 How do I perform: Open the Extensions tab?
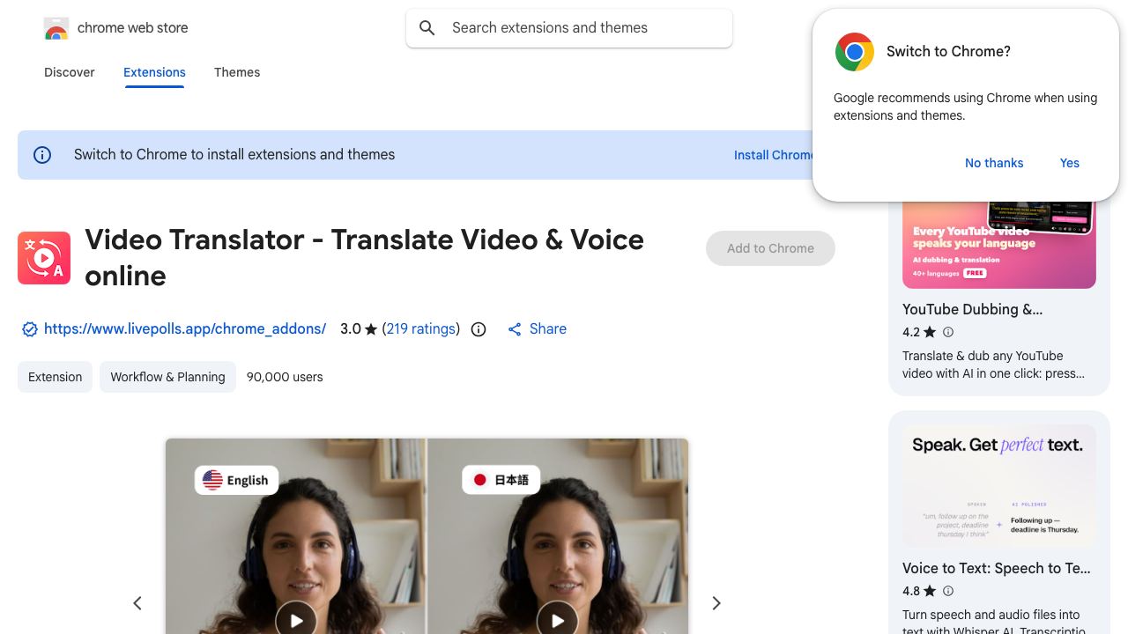[x=154, y=72]
